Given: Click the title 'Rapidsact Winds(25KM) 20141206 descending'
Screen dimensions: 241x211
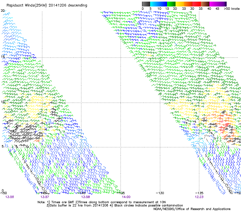Looking at the screenshot, I should [x=47, y=6].
